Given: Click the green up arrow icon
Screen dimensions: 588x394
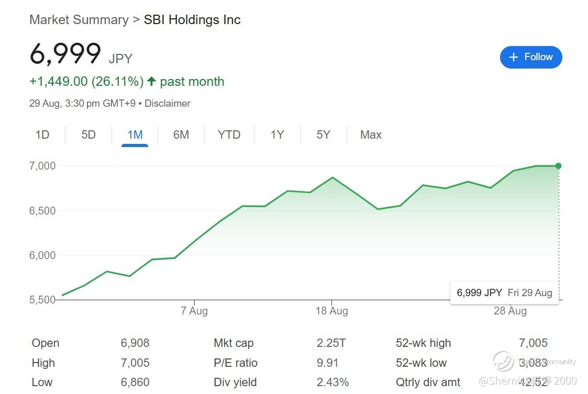Looking at the screenshot, I should [x=151, y=82].
